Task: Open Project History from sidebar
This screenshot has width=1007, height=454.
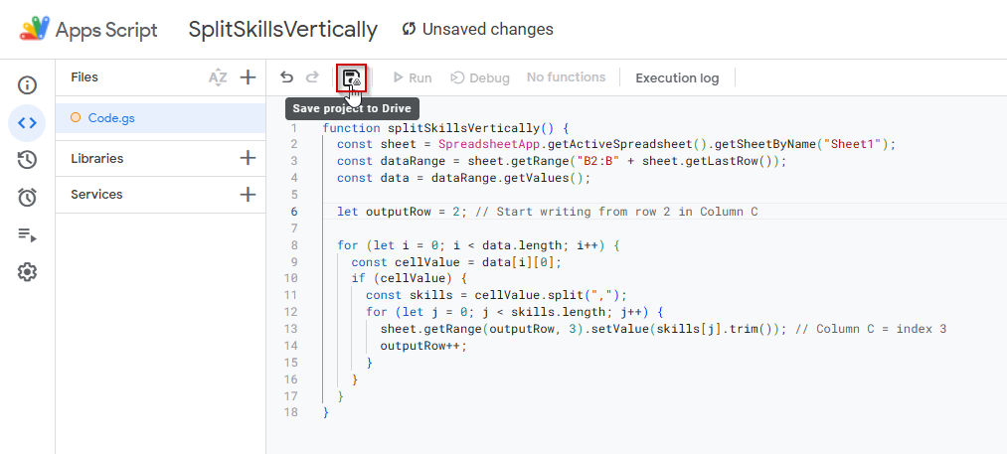Action: (x=27, y=160)
